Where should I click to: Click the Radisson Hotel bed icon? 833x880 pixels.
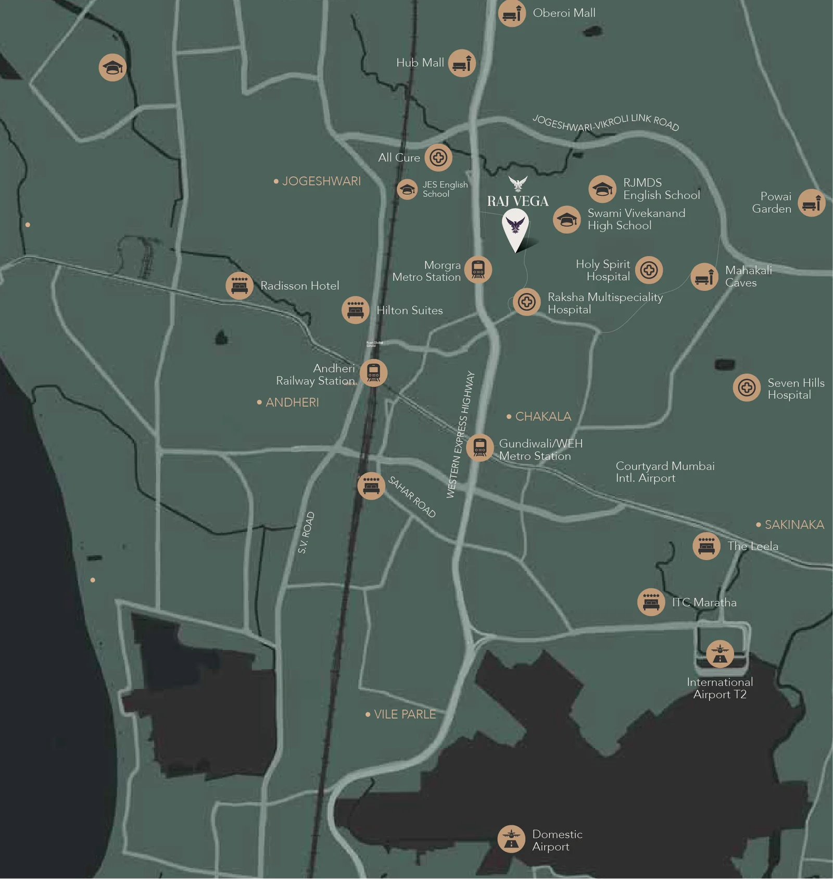[239, 286]
